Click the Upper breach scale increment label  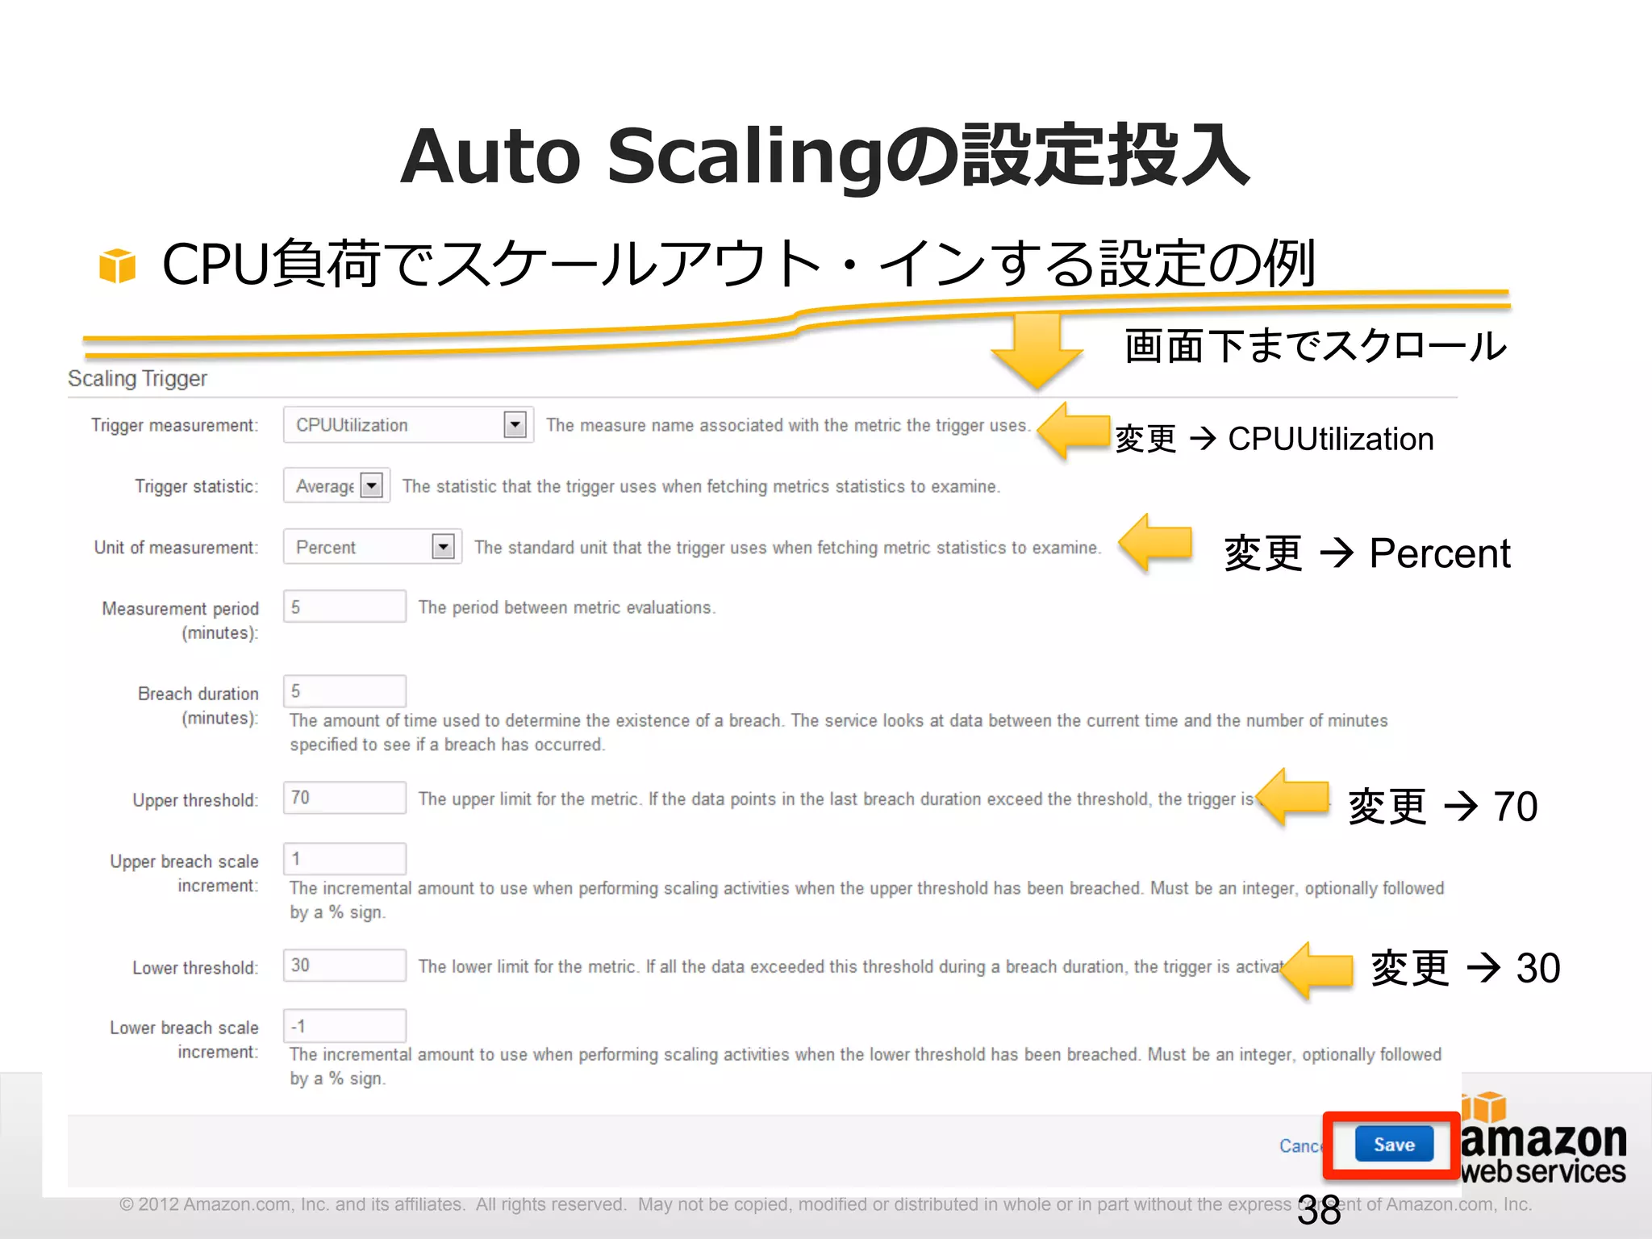[184, 874]
